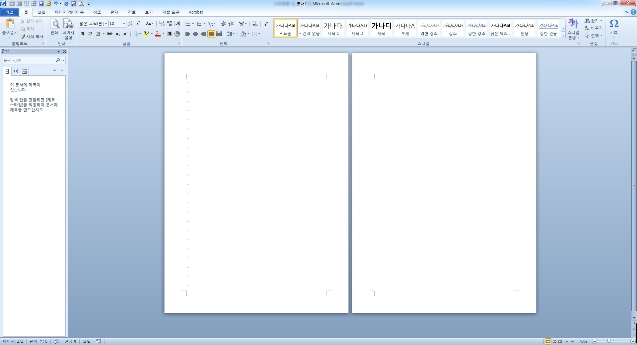Viewport: 637px width, 345px height.
Task: Toggle Bold (가) formatting
Action: coord(83,34)
